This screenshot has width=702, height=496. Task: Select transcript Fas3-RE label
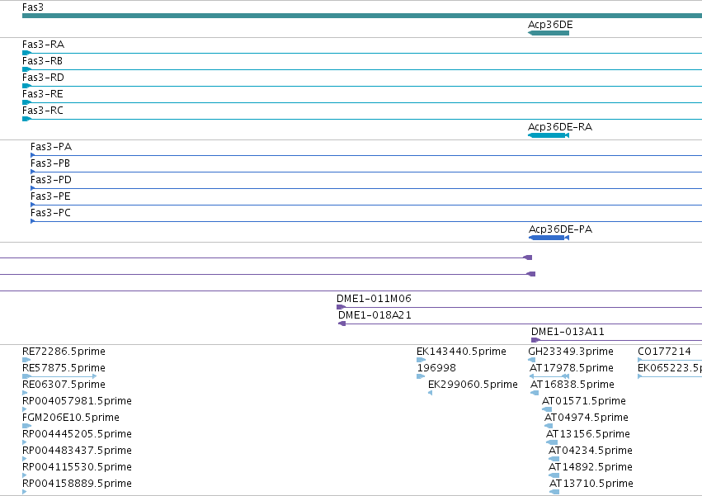pos(43,94)
